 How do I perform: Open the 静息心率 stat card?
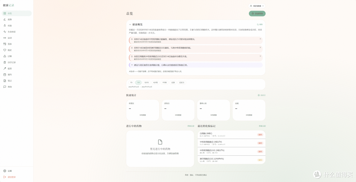(213, 110)
